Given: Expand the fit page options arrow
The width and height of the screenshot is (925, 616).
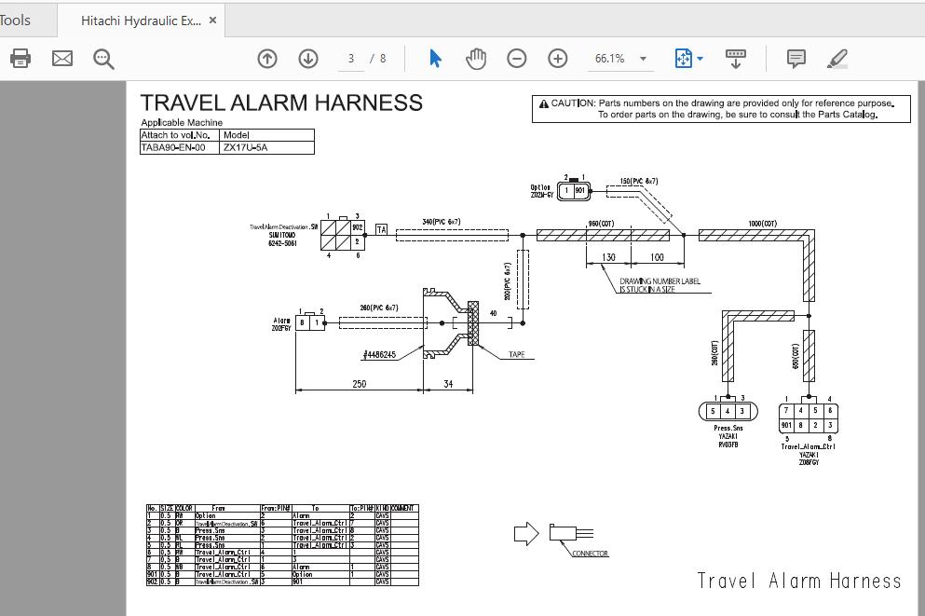Looking at the screenshot, I should click(701, 59).
